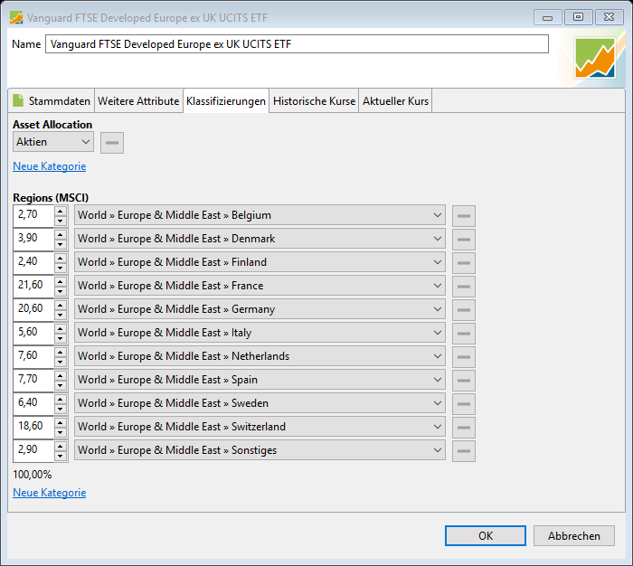This screenshot has height=566, width=633.
Task: Click the 18,60 weight field for Switzerland
Action: click(x=34, y=427)
